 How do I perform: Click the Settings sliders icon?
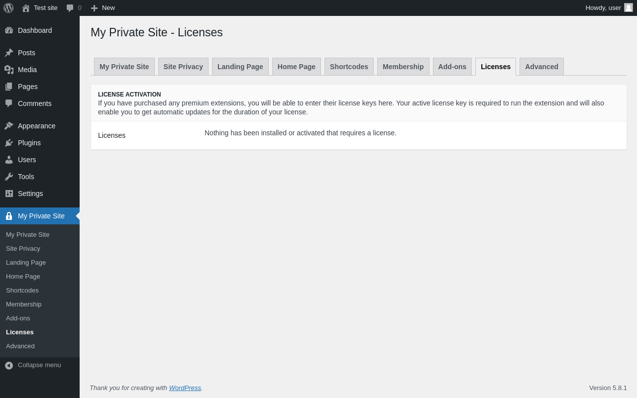[x=9, y=194]
